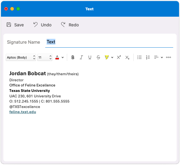Toggle superscript formatting
This screenshot has width=180, height=165.
pos(119,57)
